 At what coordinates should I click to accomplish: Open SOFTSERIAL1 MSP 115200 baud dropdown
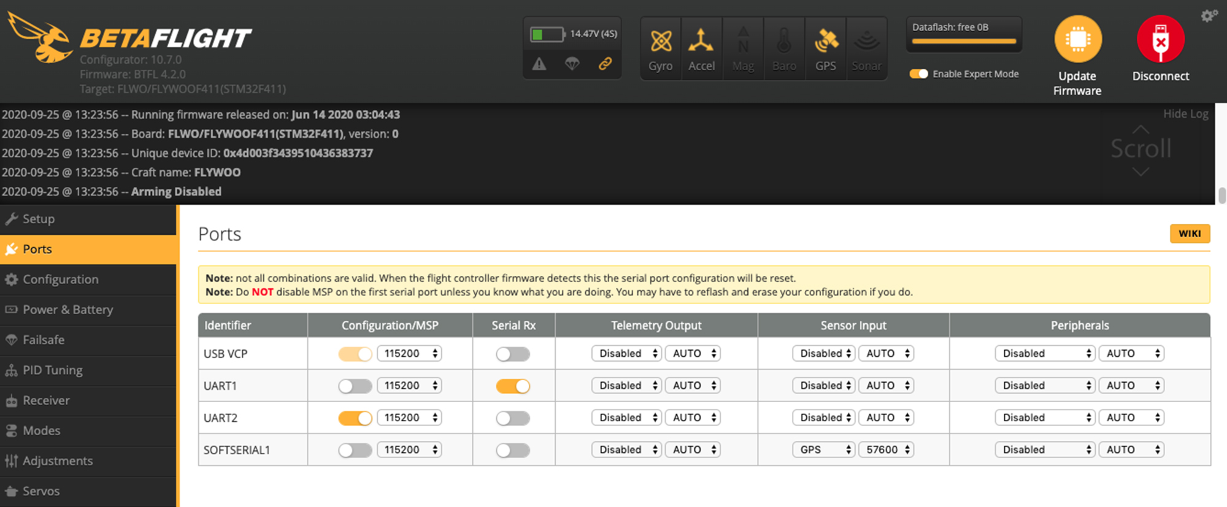coord(409,449)
